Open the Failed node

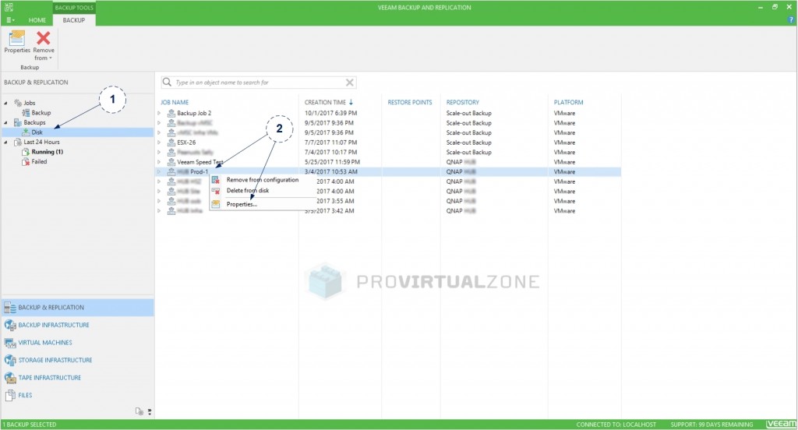(39, 161)
